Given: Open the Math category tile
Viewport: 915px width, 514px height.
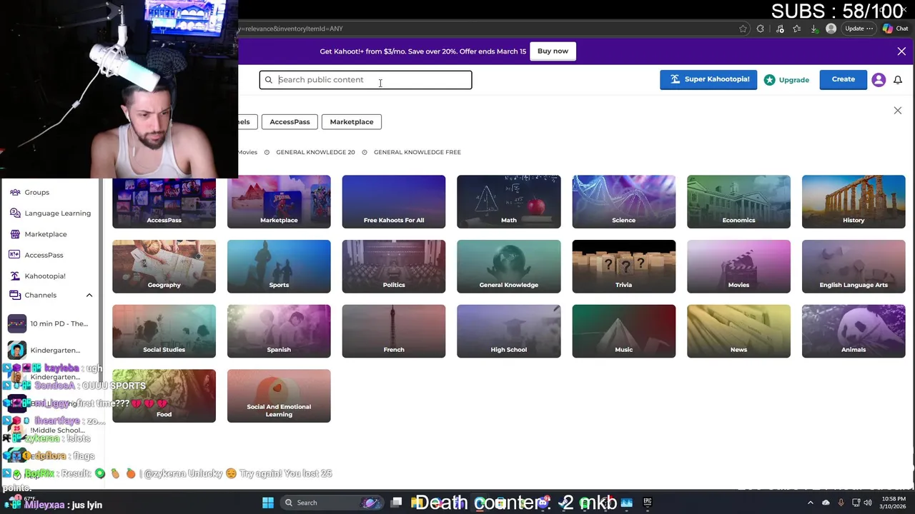Looking at the screenshot, I should [509, 202].
